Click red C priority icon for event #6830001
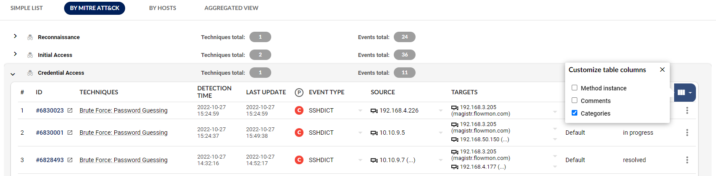This screenshot has width=716, height=176. click(x=299, y=133)
